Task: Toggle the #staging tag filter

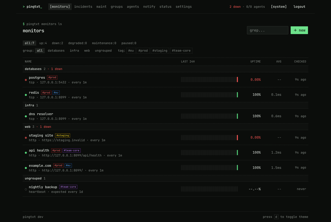Action: [160, 51]
